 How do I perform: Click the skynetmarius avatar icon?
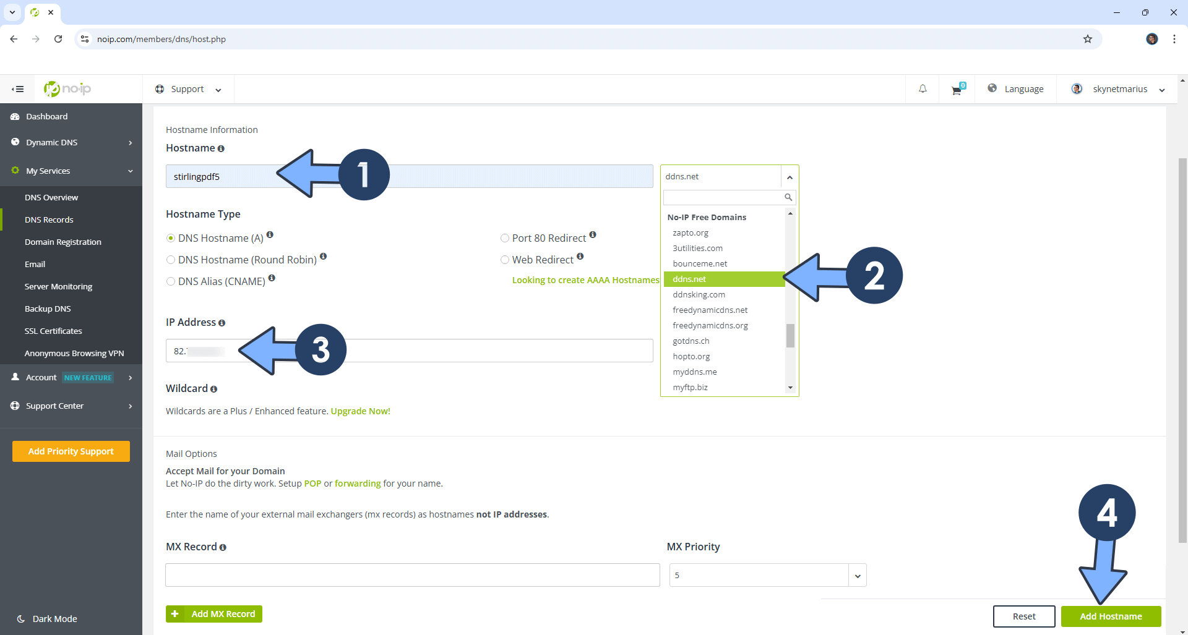point(1077,89)
